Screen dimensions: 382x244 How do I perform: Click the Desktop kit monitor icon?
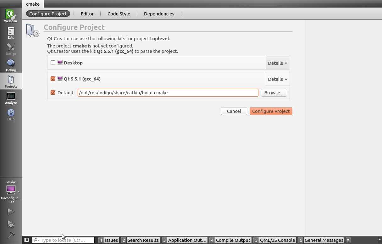(60, 63)
